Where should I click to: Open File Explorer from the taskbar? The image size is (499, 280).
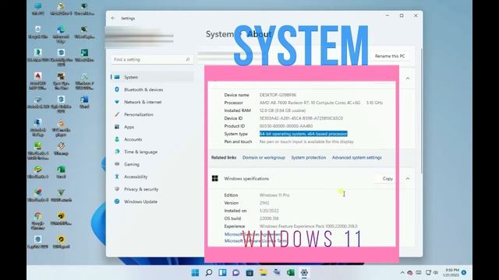(264, 272)
